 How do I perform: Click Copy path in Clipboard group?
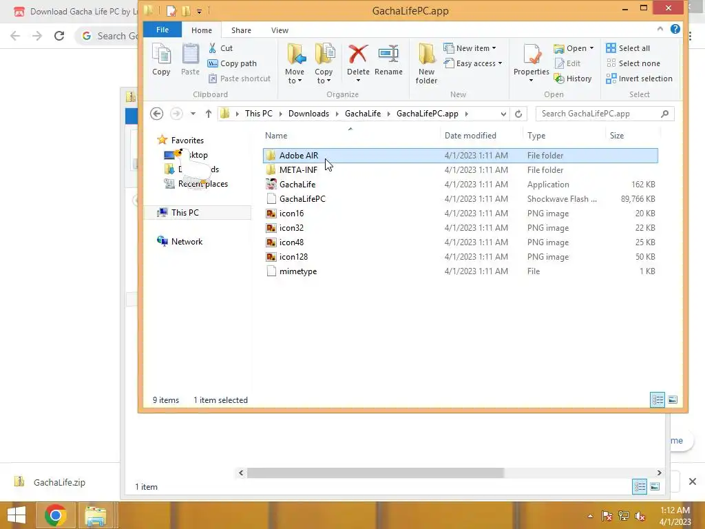point(232,63)
